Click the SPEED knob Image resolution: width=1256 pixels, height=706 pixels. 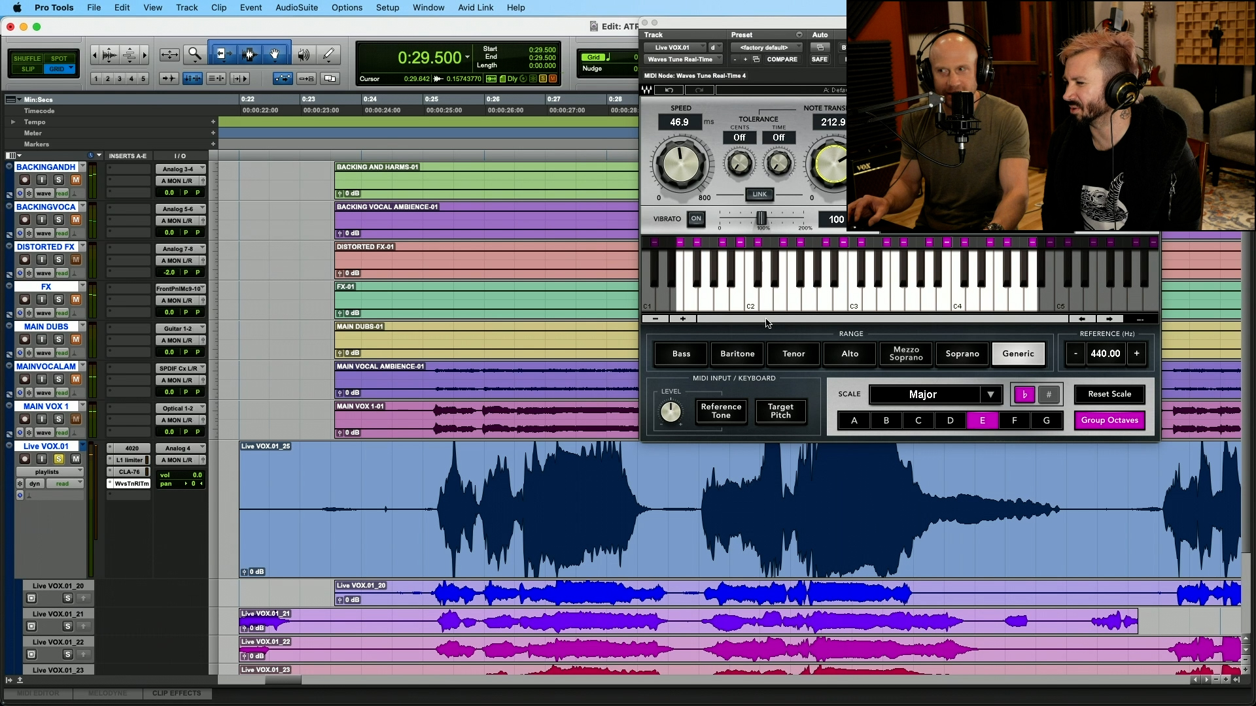click(x=681, y=163)
